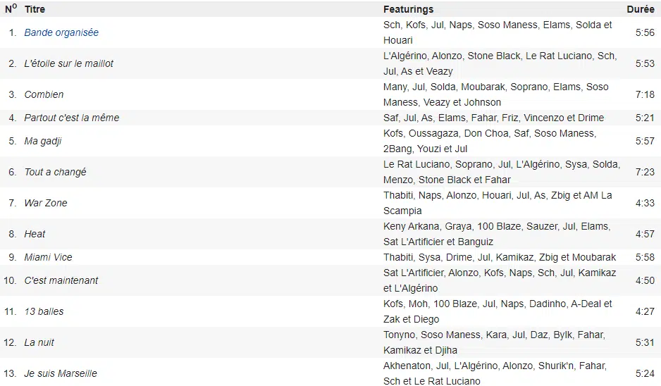Click the title "C'est maintenant"

(61, 280)
